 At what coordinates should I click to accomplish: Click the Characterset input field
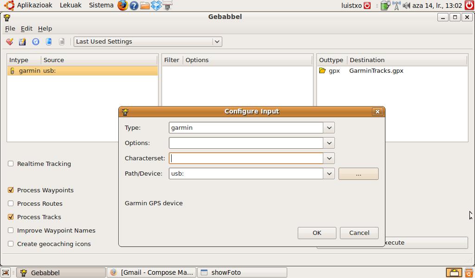pos(246,158)
